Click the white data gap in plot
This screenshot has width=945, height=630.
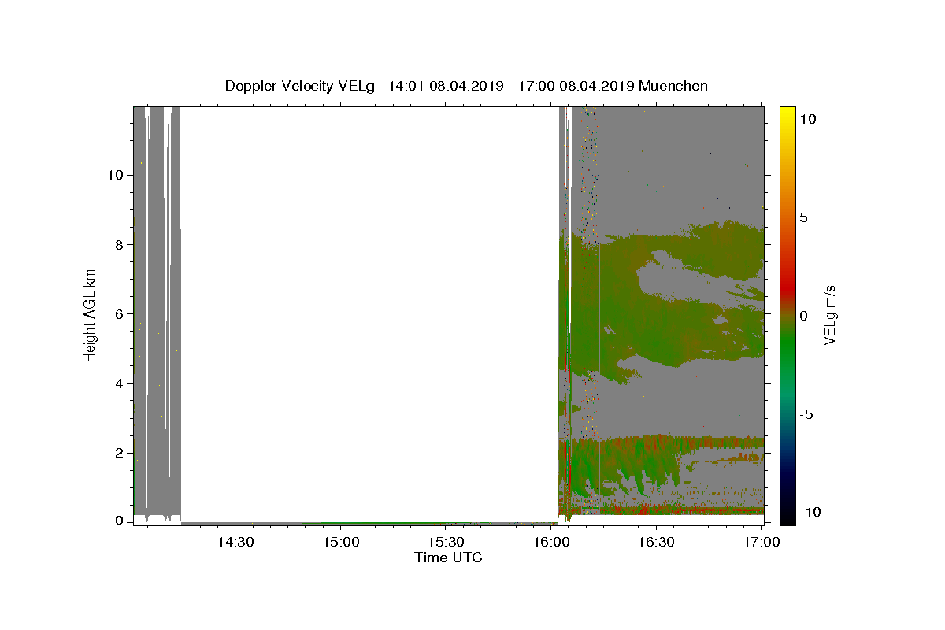click(370, 313)
